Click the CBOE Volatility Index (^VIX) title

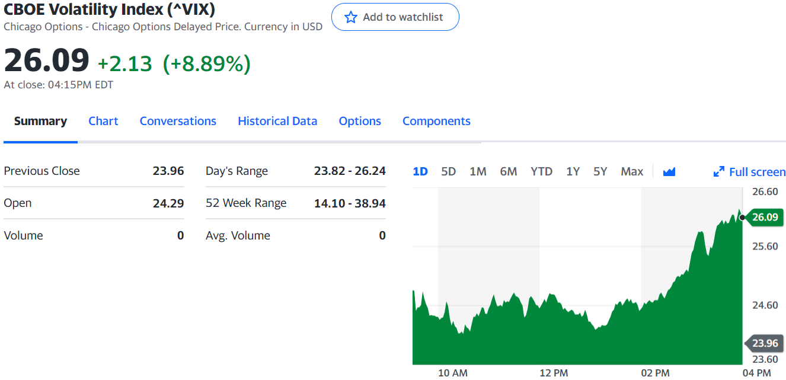(x=110, y=9)
